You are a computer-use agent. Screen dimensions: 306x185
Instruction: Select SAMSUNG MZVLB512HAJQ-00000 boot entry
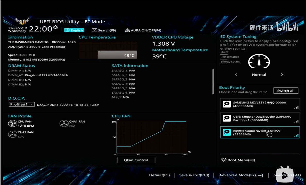click(x=260, y=104)
